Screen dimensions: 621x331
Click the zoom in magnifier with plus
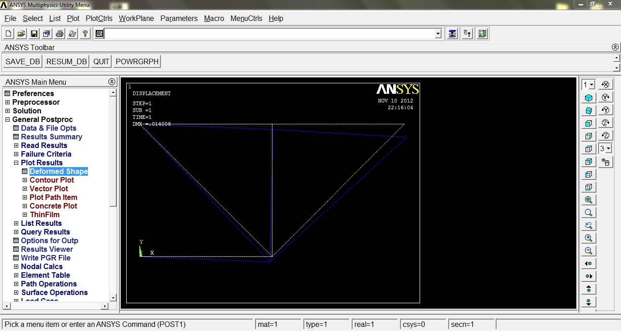[589, 238]
